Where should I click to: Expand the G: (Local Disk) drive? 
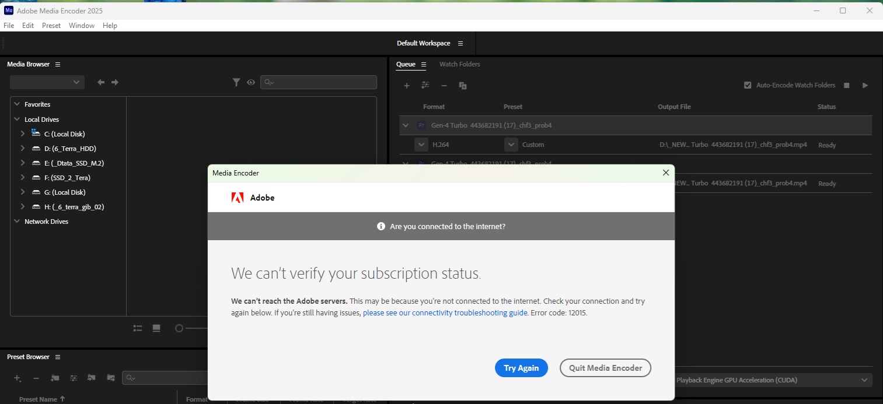[x=22, y=192]
